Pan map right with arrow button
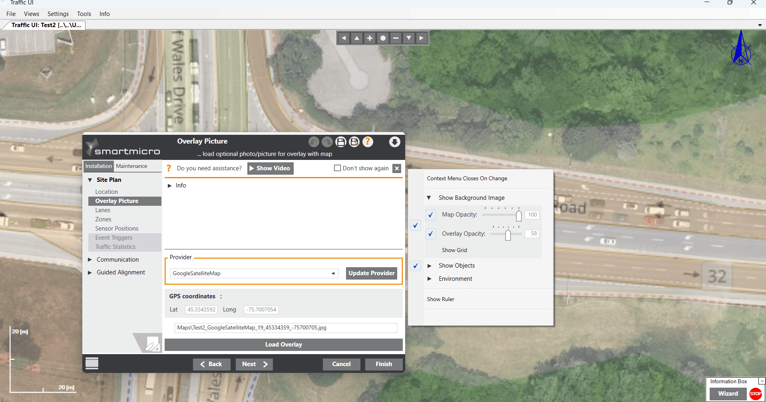 click(x=422, y=38)
